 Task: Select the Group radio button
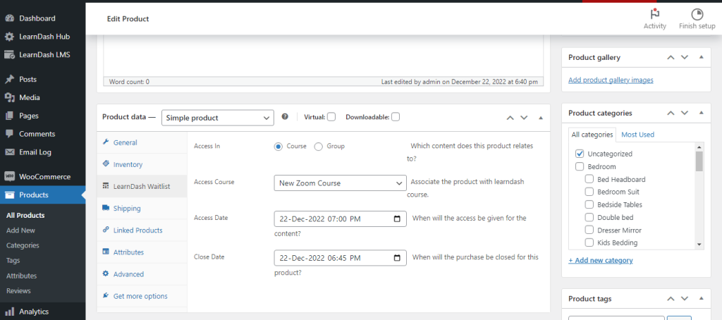318,147
